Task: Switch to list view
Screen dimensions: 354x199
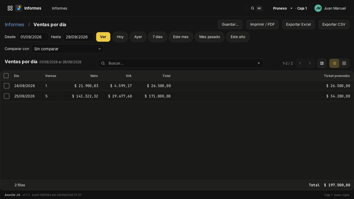Action: (x=334, y=63)
